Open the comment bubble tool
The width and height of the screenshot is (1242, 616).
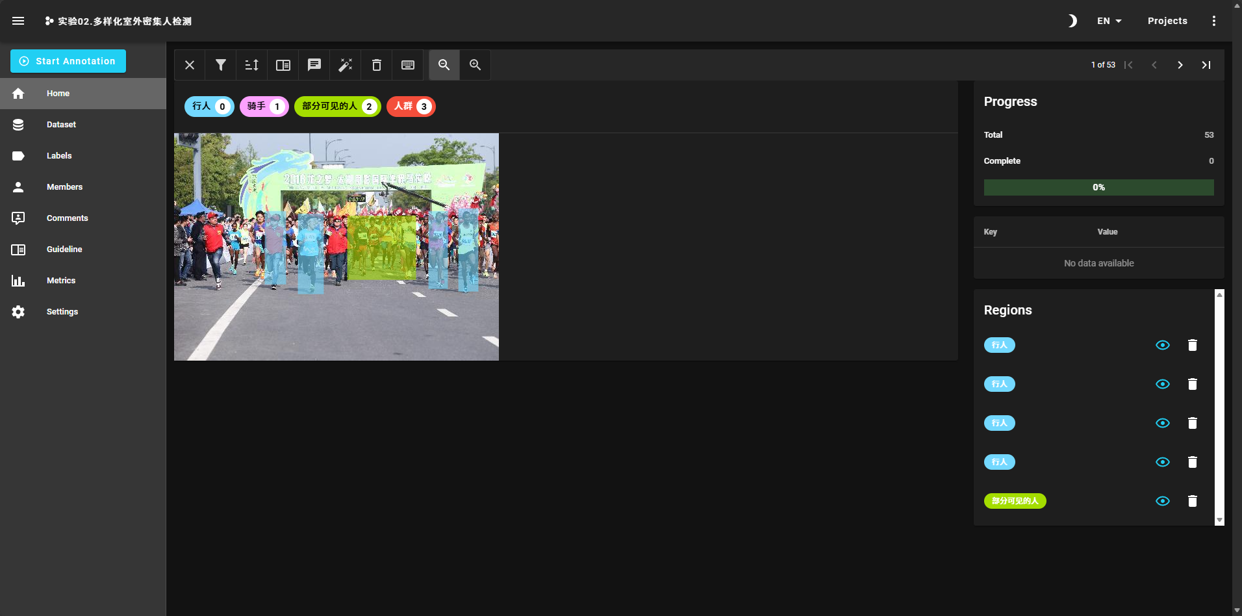(314, 65)
